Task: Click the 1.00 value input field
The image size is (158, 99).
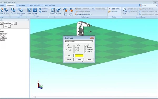Action: coord(6,26)
